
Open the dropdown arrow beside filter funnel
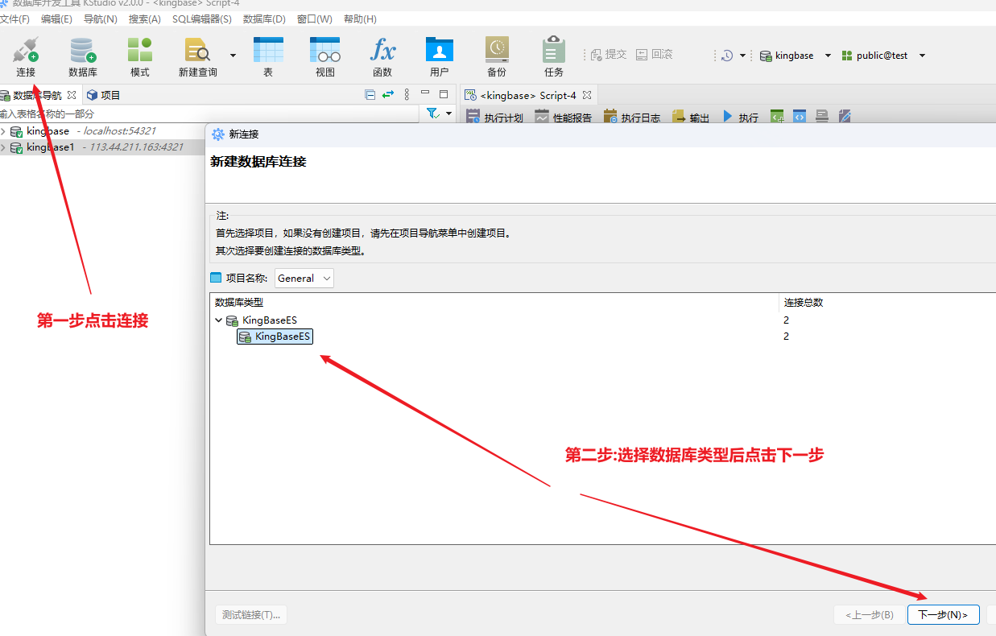point(449,114)
